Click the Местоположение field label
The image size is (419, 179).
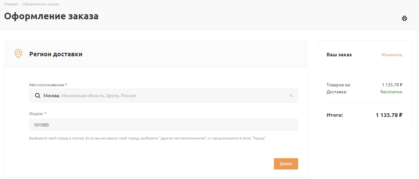(47, 85)
